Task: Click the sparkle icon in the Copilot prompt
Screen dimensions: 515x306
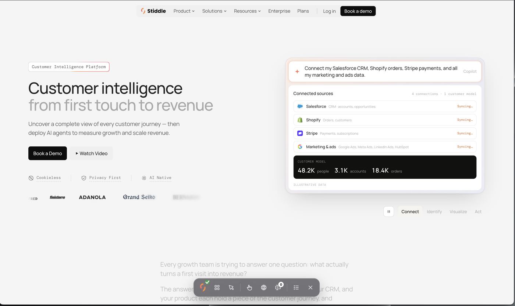Action: [297, 72]
